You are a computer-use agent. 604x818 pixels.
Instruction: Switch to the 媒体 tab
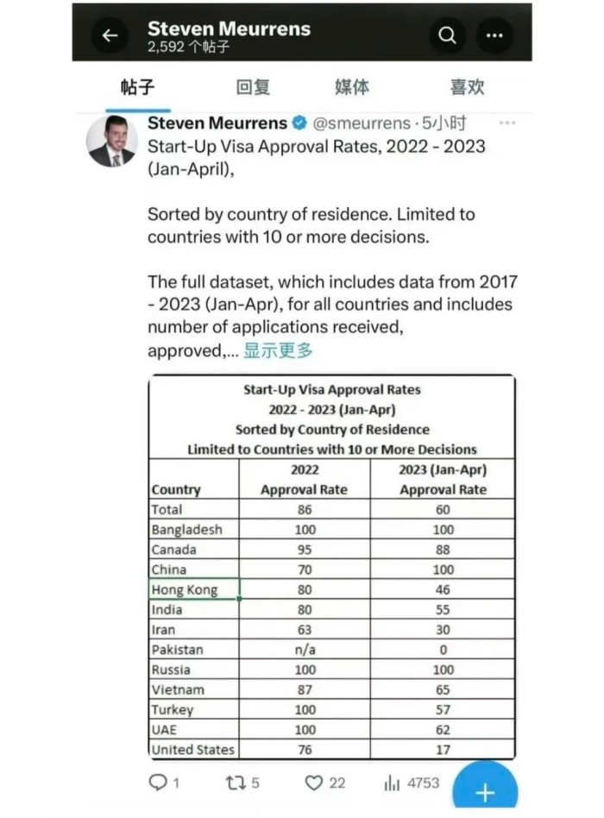pos(352,87)
